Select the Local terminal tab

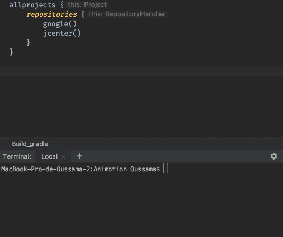tap(50, 156)
